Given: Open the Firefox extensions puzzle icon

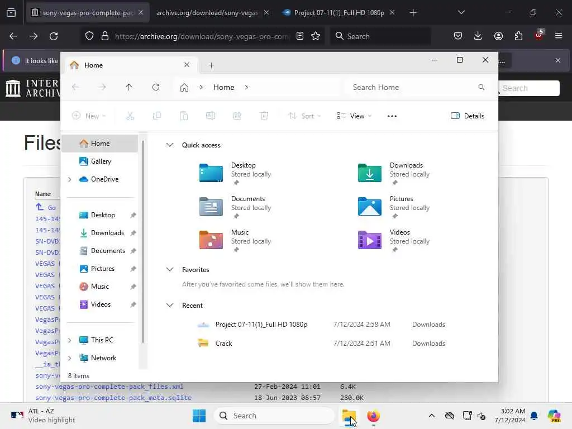Looking at the screenshot, I should tap(518, 36).
